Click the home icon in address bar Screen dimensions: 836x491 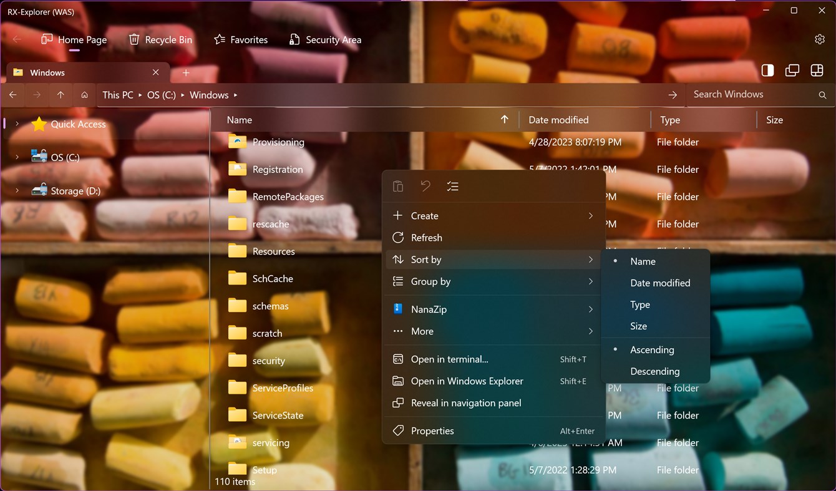click(84, 95)
